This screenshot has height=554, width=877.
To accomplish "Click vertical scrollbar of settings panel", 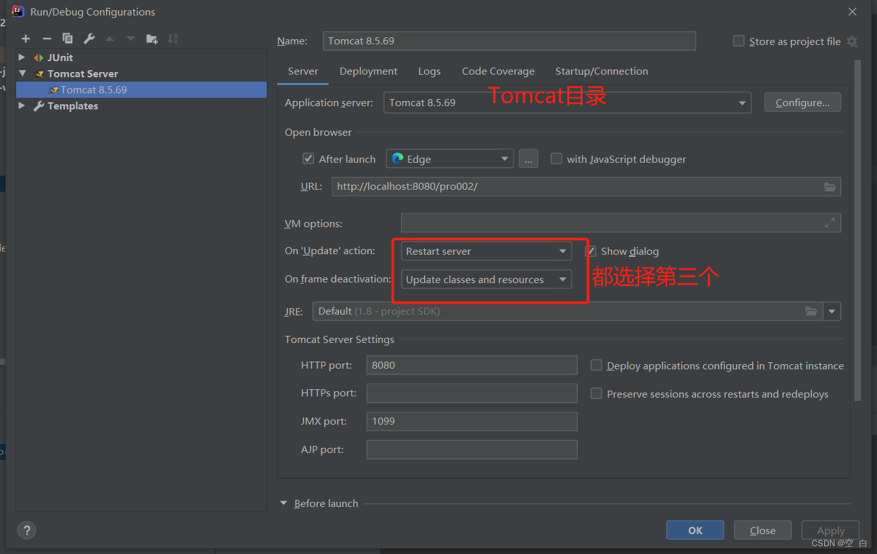I will point(858,230).
